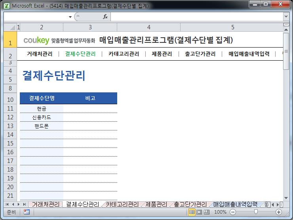293x220 pixels.
Task: Switch to 결제수단관리 sheet tab
Action: click(x=82, y=204)
